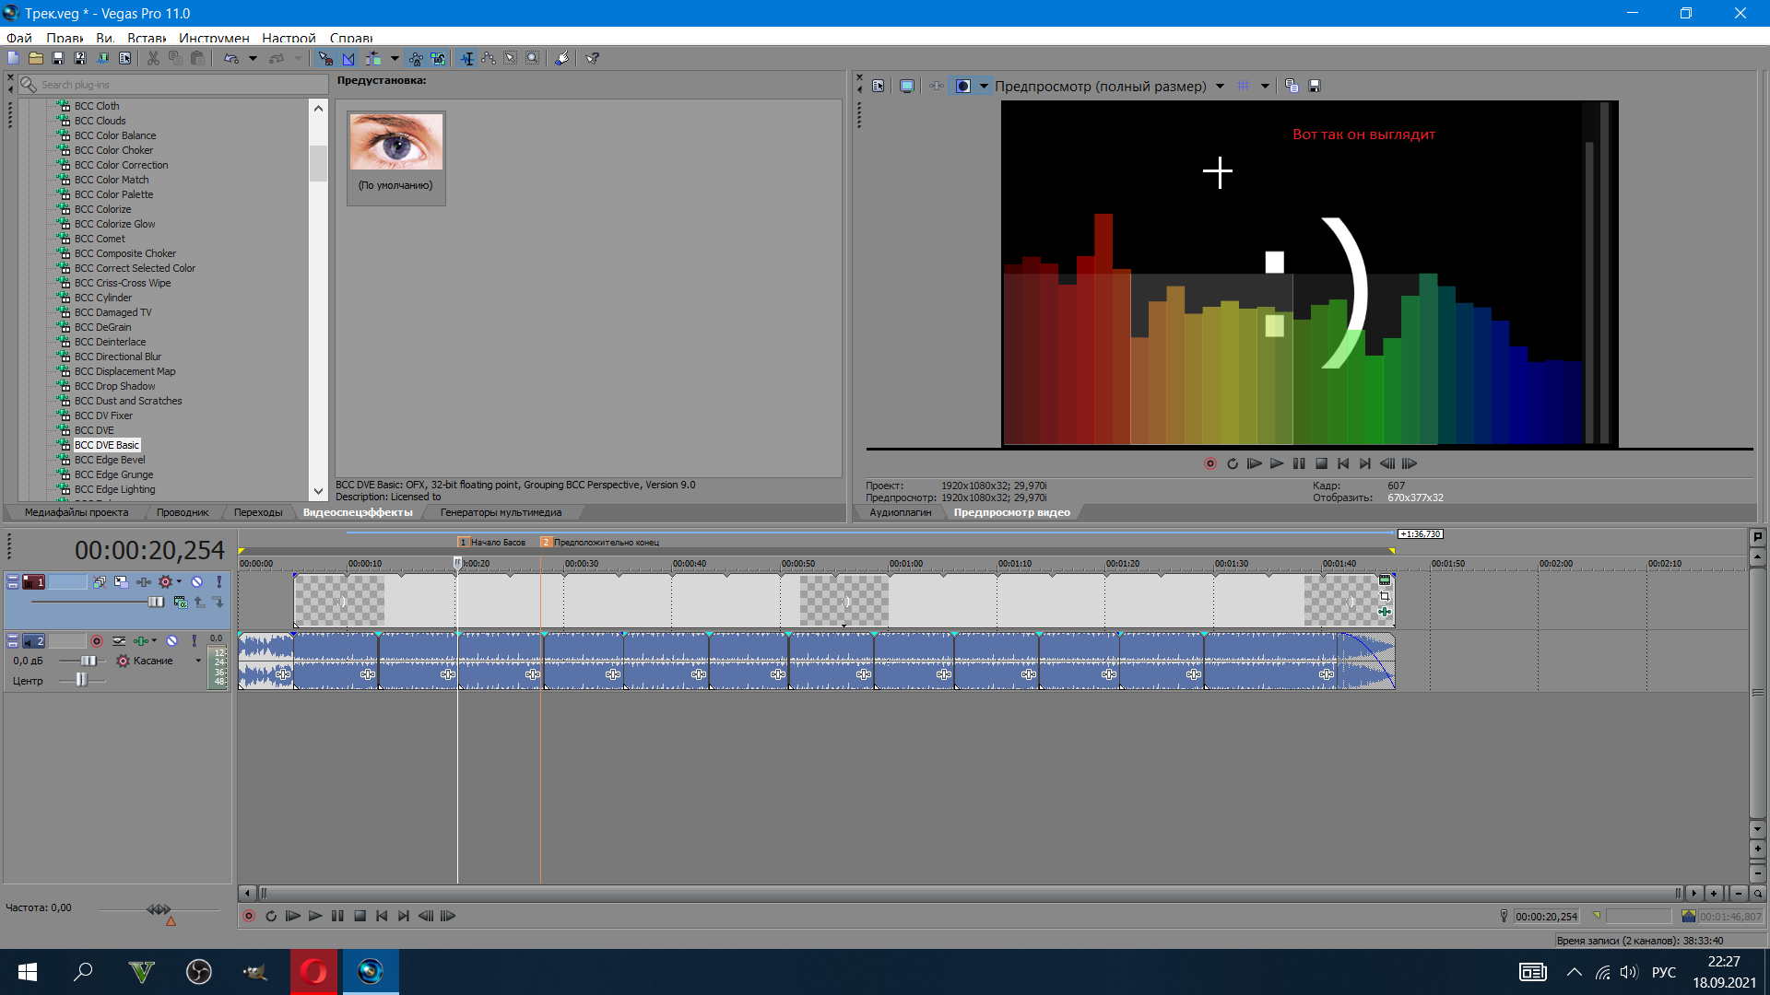Toggle Auto Ripple toolbar button

click(373, 58)
